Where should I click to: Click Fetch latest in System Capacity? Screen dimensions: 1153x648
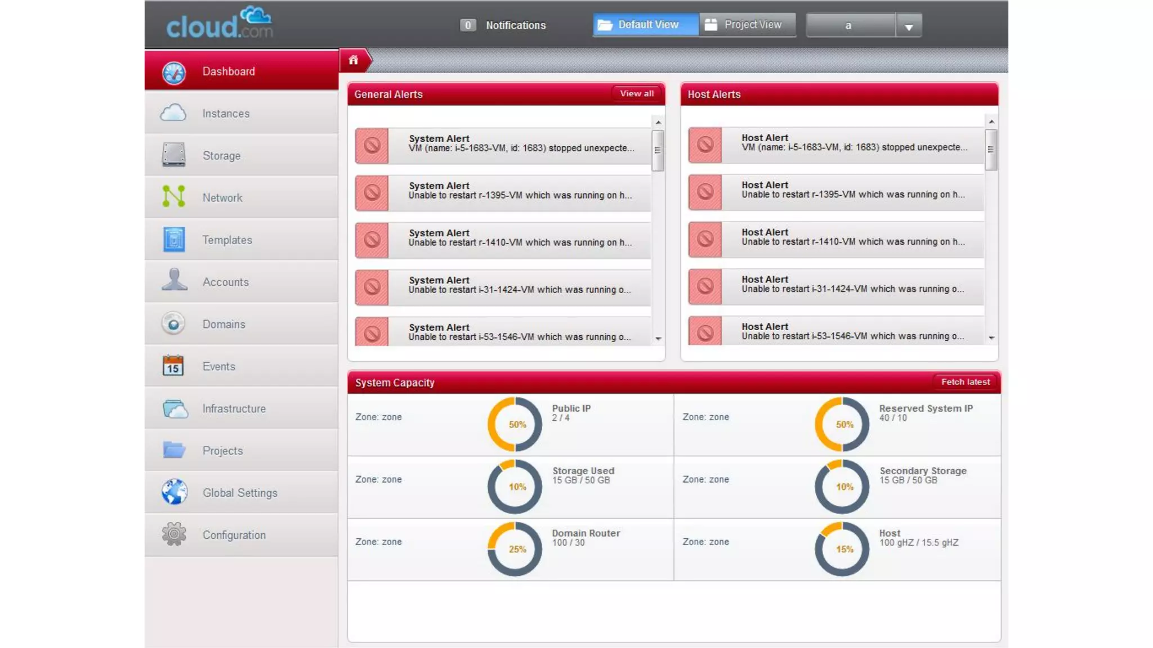click(x=965, y=382)
